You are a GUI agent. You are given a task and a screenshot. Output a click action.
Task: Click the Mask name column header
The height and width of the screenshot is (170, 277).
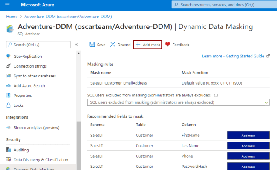click(x=101, y=73)
